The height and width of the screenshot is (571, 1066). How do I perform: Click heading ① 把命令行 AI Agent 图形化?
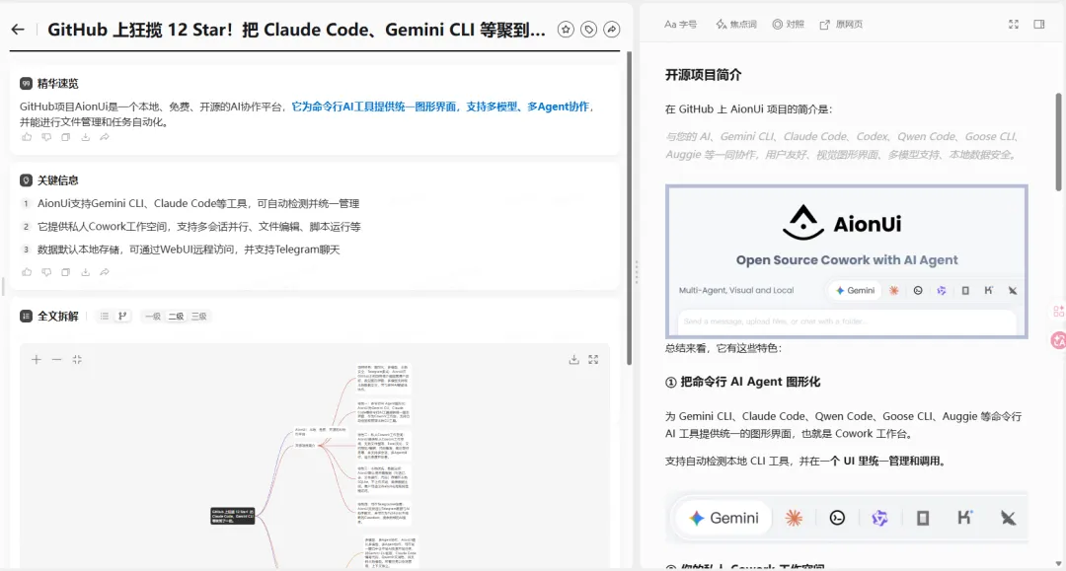point(742,383)
